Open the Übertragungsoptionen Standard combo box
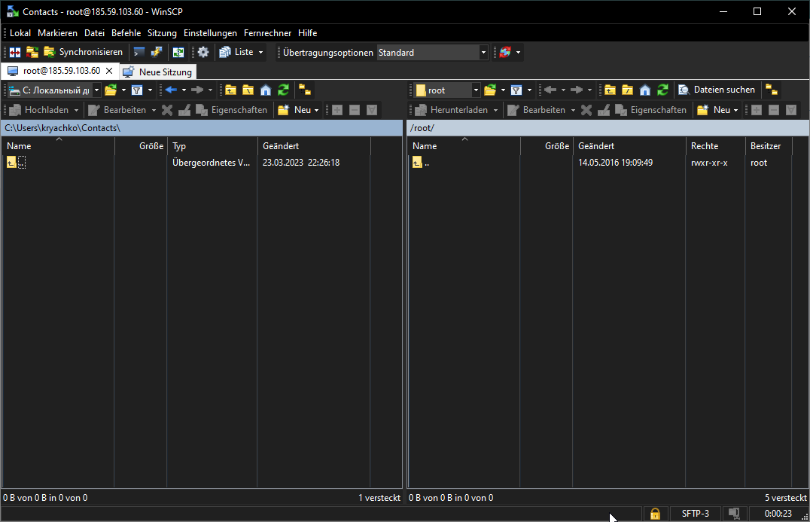 [432, 52]
